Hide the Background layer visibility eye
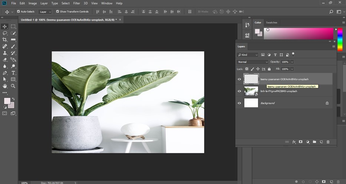346x184 pixels. pos(239,103)
